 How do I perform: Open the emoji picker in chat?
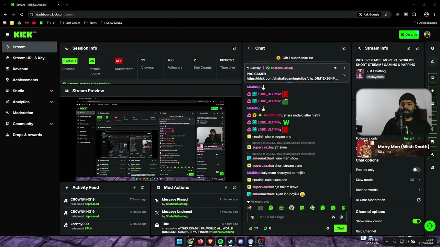341,217
